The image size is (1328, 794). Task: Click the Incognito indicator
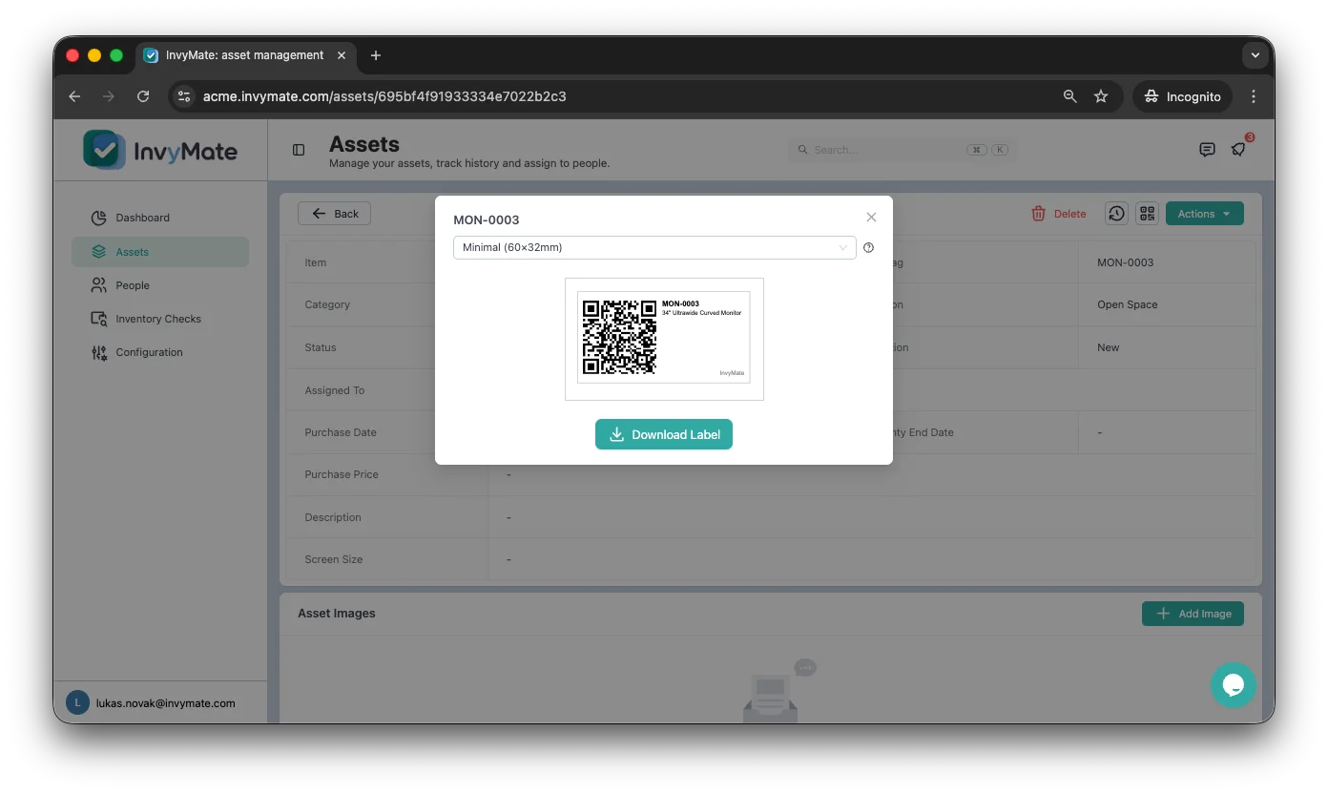coord(1182,96)
